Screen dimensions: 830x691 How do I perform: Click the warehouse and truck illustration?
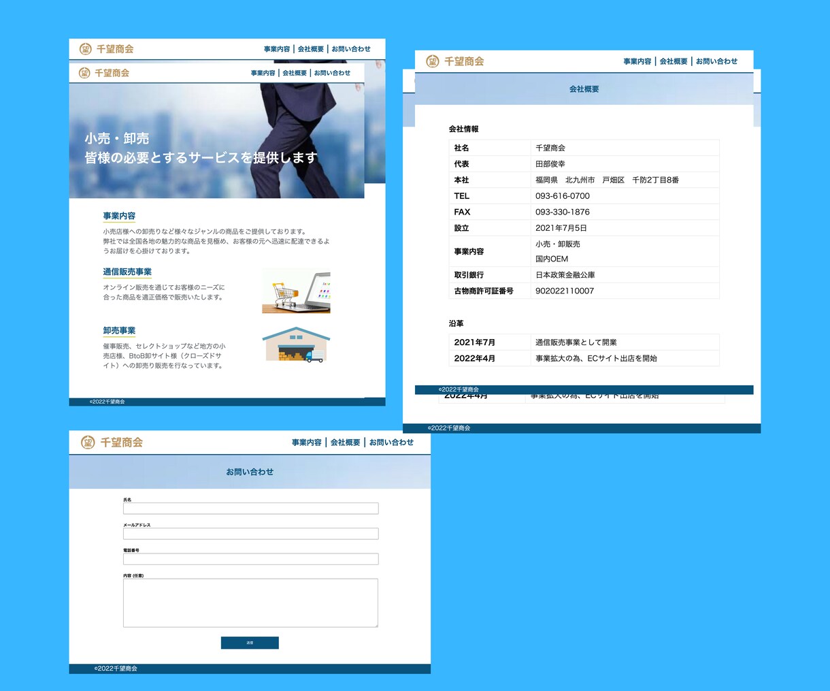click(296, 344)
